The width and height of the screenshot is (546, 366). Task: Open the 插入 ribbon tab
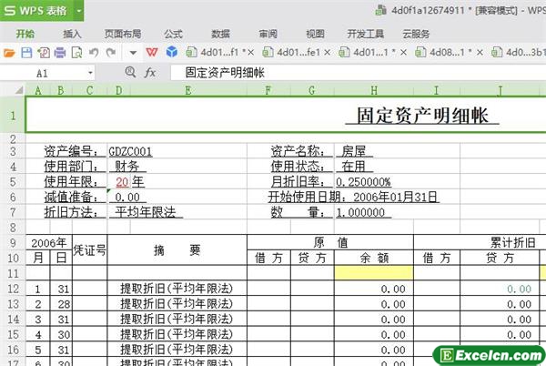(72, 33)
